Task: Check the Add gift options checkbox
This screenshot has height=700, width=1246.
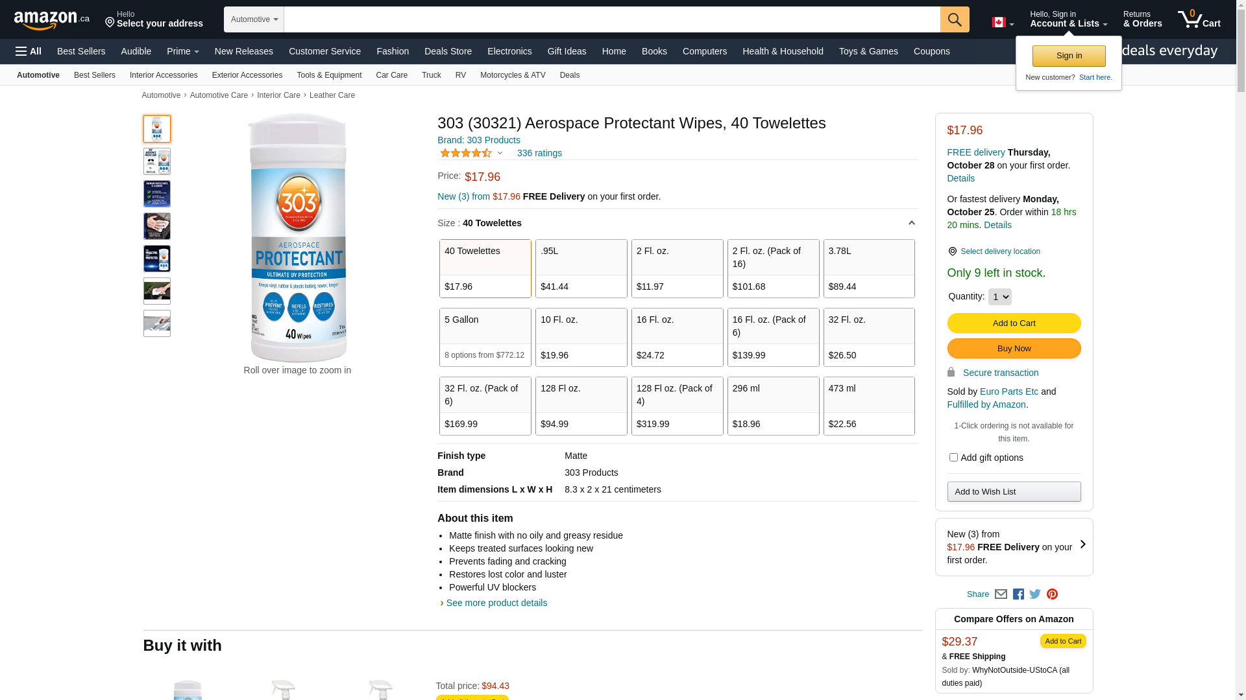Action: coord(953,458)
